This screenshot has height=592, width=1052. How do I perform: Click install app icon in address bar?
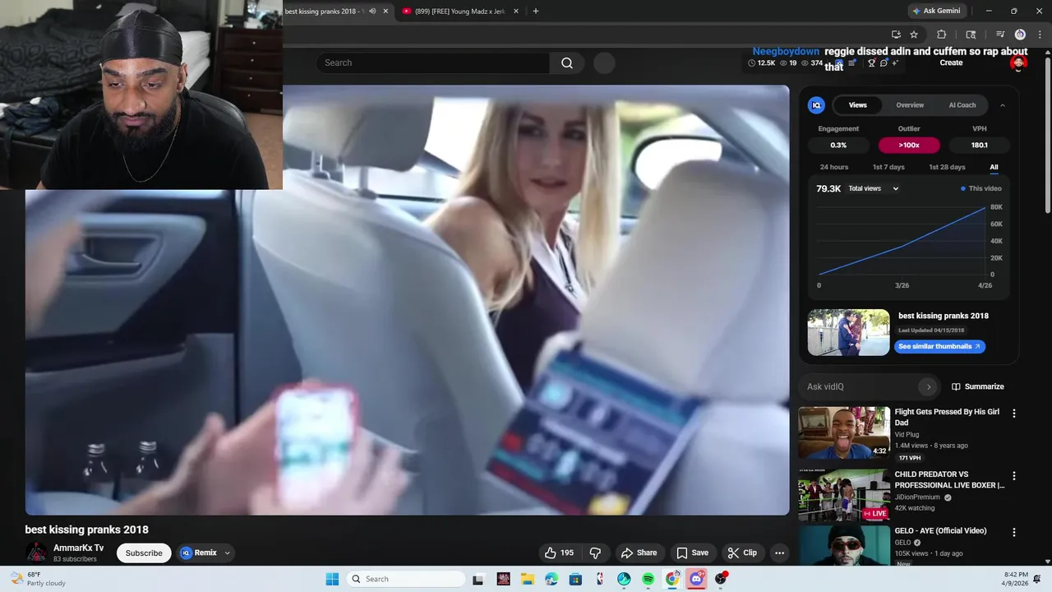pos(896,35)
